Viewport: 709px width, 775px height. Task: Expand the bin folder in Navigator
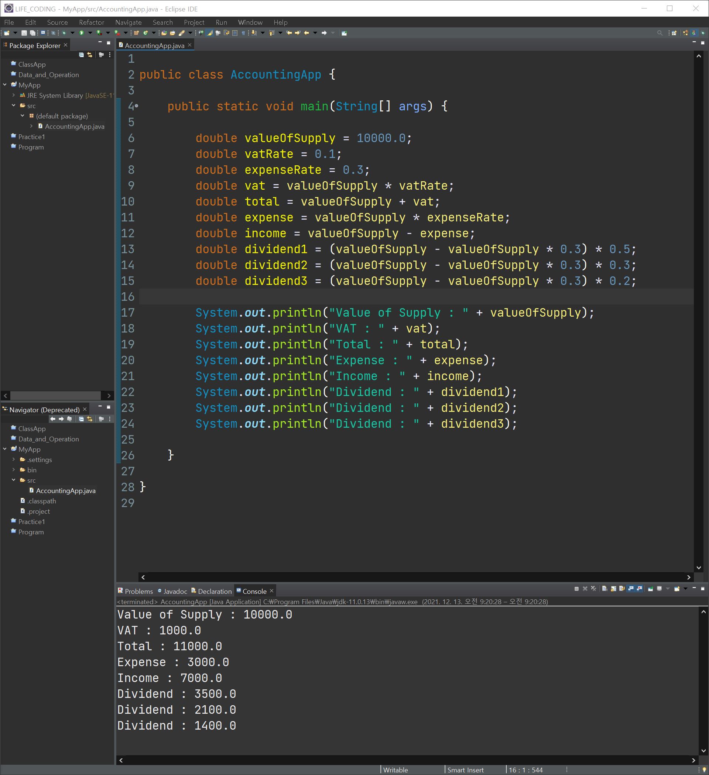pos(14,470)
